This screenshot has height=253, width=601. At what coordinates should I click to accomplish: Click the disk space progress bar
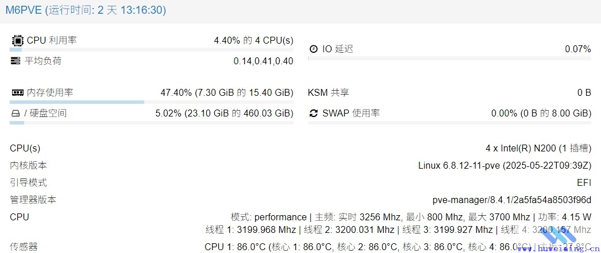point(152,122)
